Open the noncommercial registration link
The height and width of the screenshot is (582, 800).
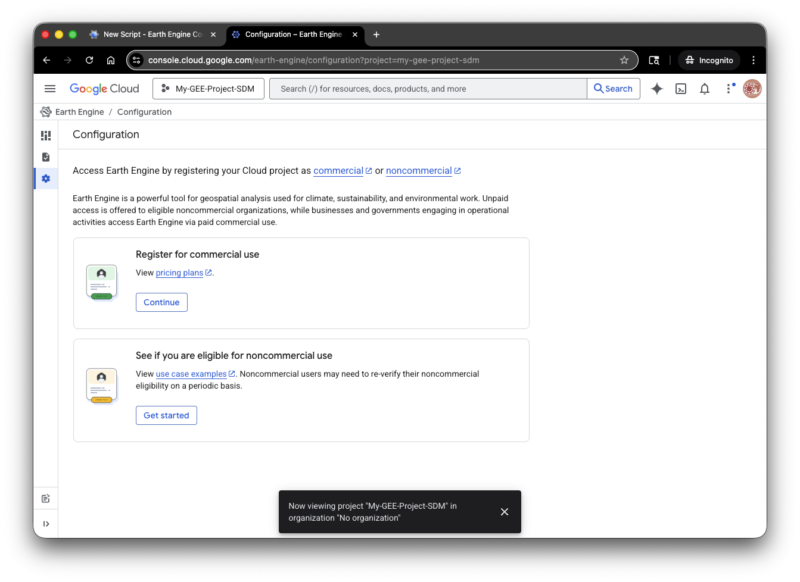tap(419, 171)
